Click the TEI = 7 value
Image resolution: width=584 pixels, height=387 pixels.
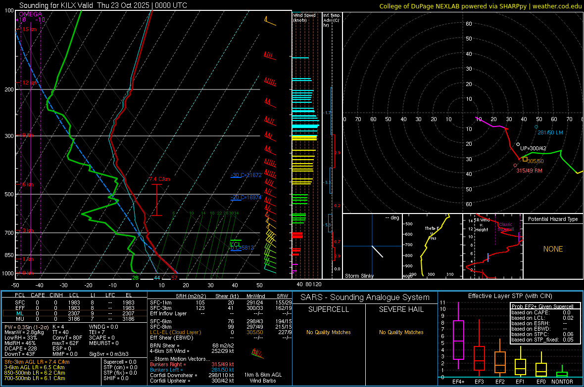pos(97,332)
